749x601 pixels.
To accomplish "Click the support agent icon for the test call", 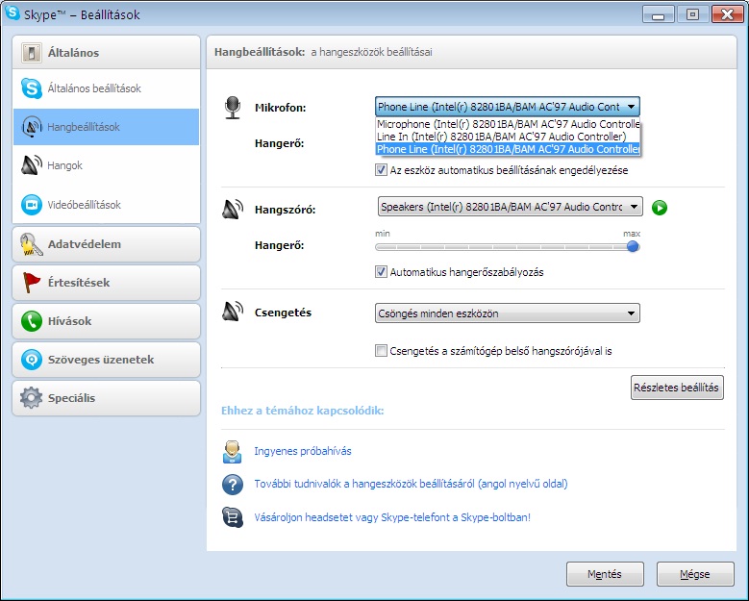I will pos(232,452).
